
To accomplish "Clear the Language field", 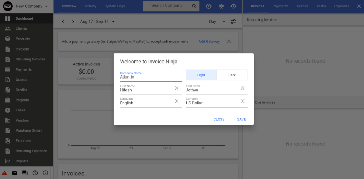I will [177, 101].
